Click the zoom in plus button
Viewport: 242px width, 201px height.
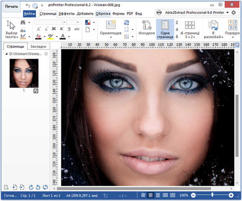231,195
